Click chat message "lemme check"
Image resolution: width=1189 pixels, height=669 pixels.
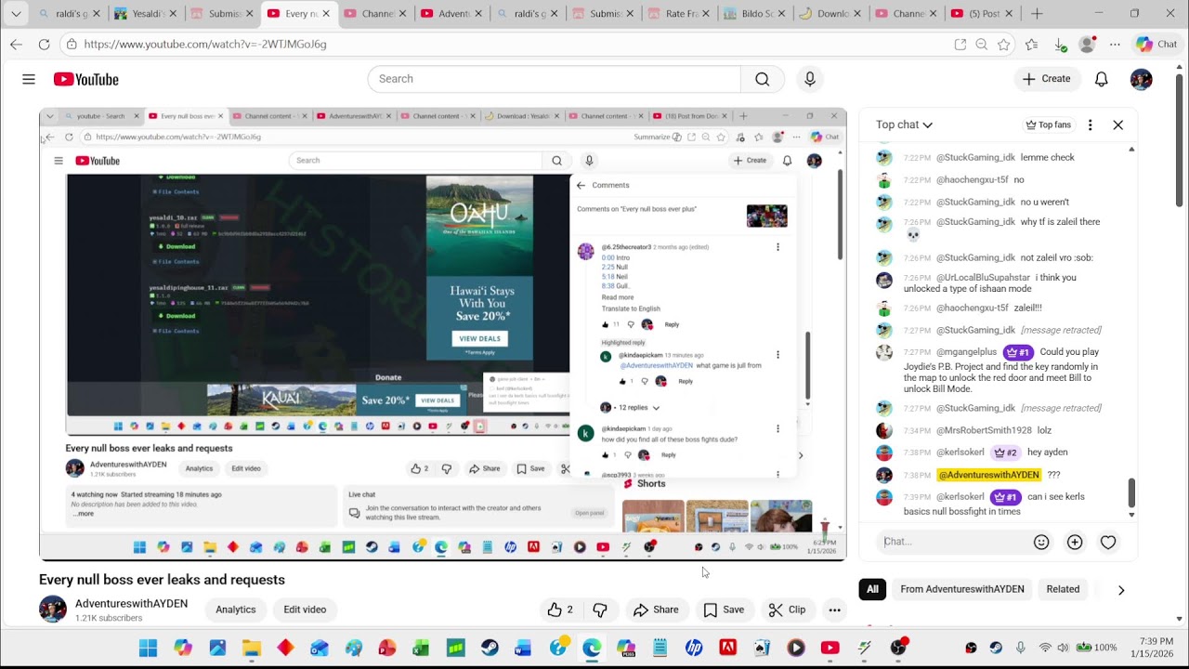(1048, 157)
